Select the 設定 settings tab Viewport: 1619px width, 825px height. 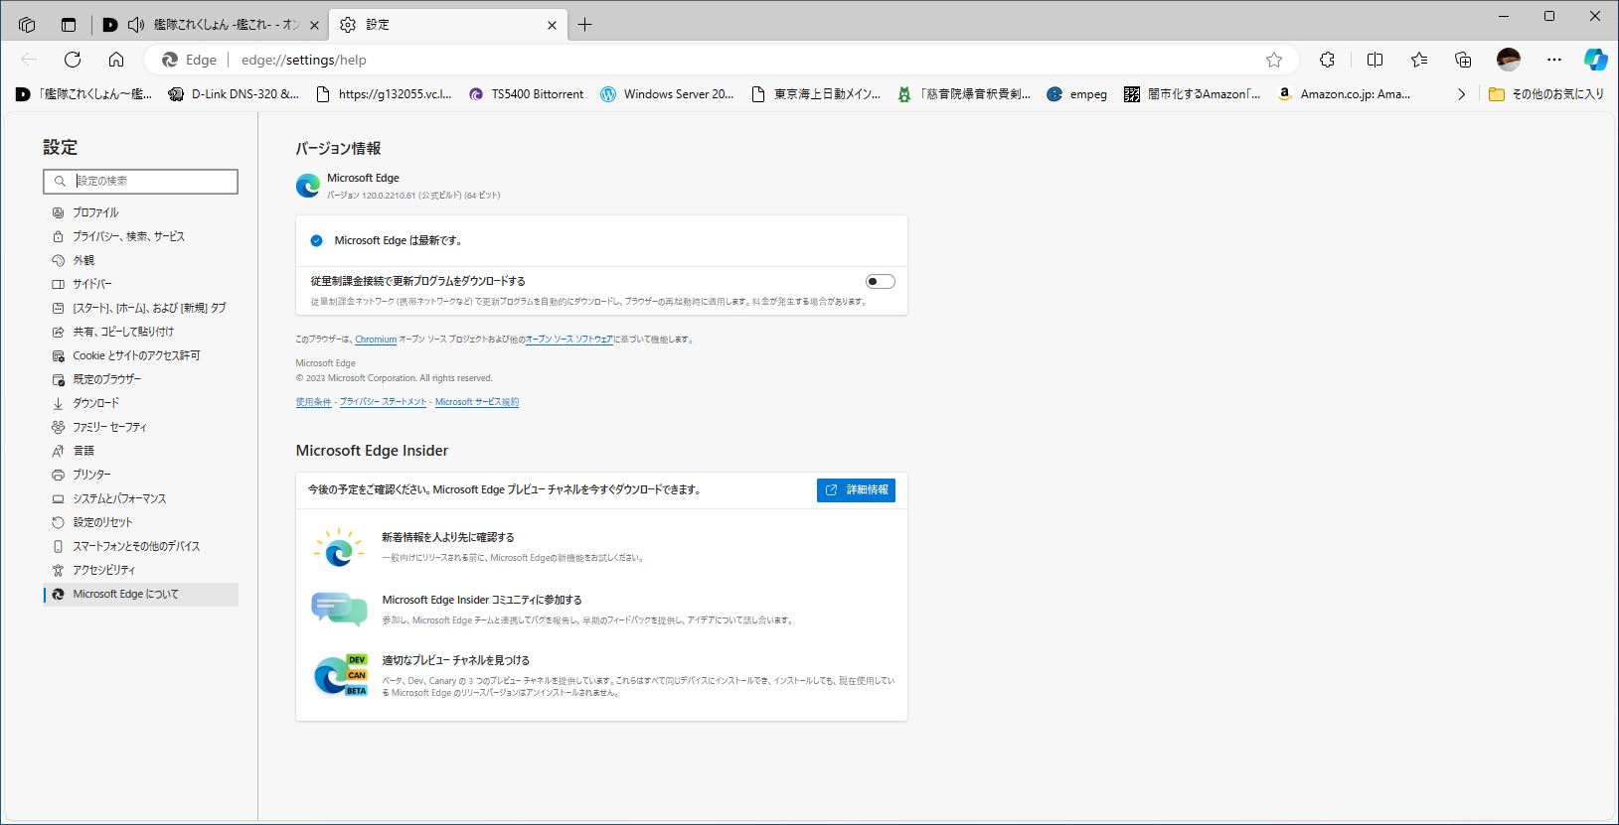pos(447,25)
